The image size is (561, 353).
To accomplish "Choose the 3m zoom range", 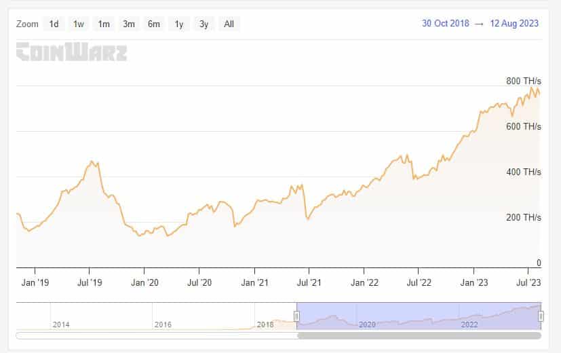I will (x=129, y=24).
